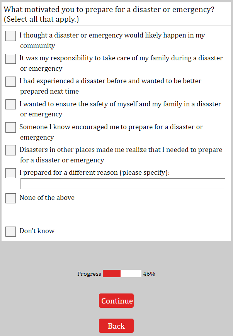Tick 'experienced a disaster before' option
Viewport: 233px width, 336px height.
pos(11,82)
